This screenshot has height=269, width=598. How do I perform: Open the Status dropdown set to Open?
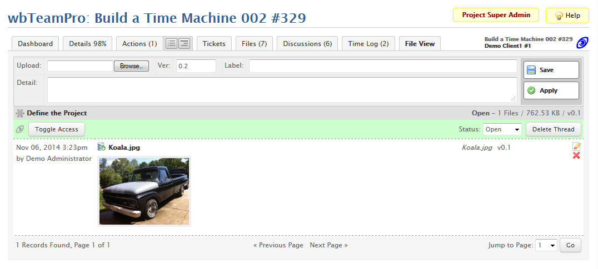502,129
